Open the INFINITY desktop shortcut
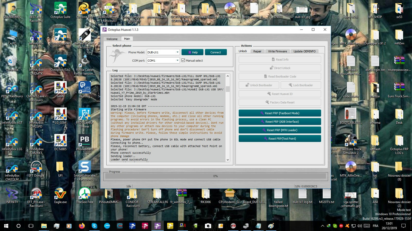The image size is (412, 231). pyautogui.click(x=12, y=195)
